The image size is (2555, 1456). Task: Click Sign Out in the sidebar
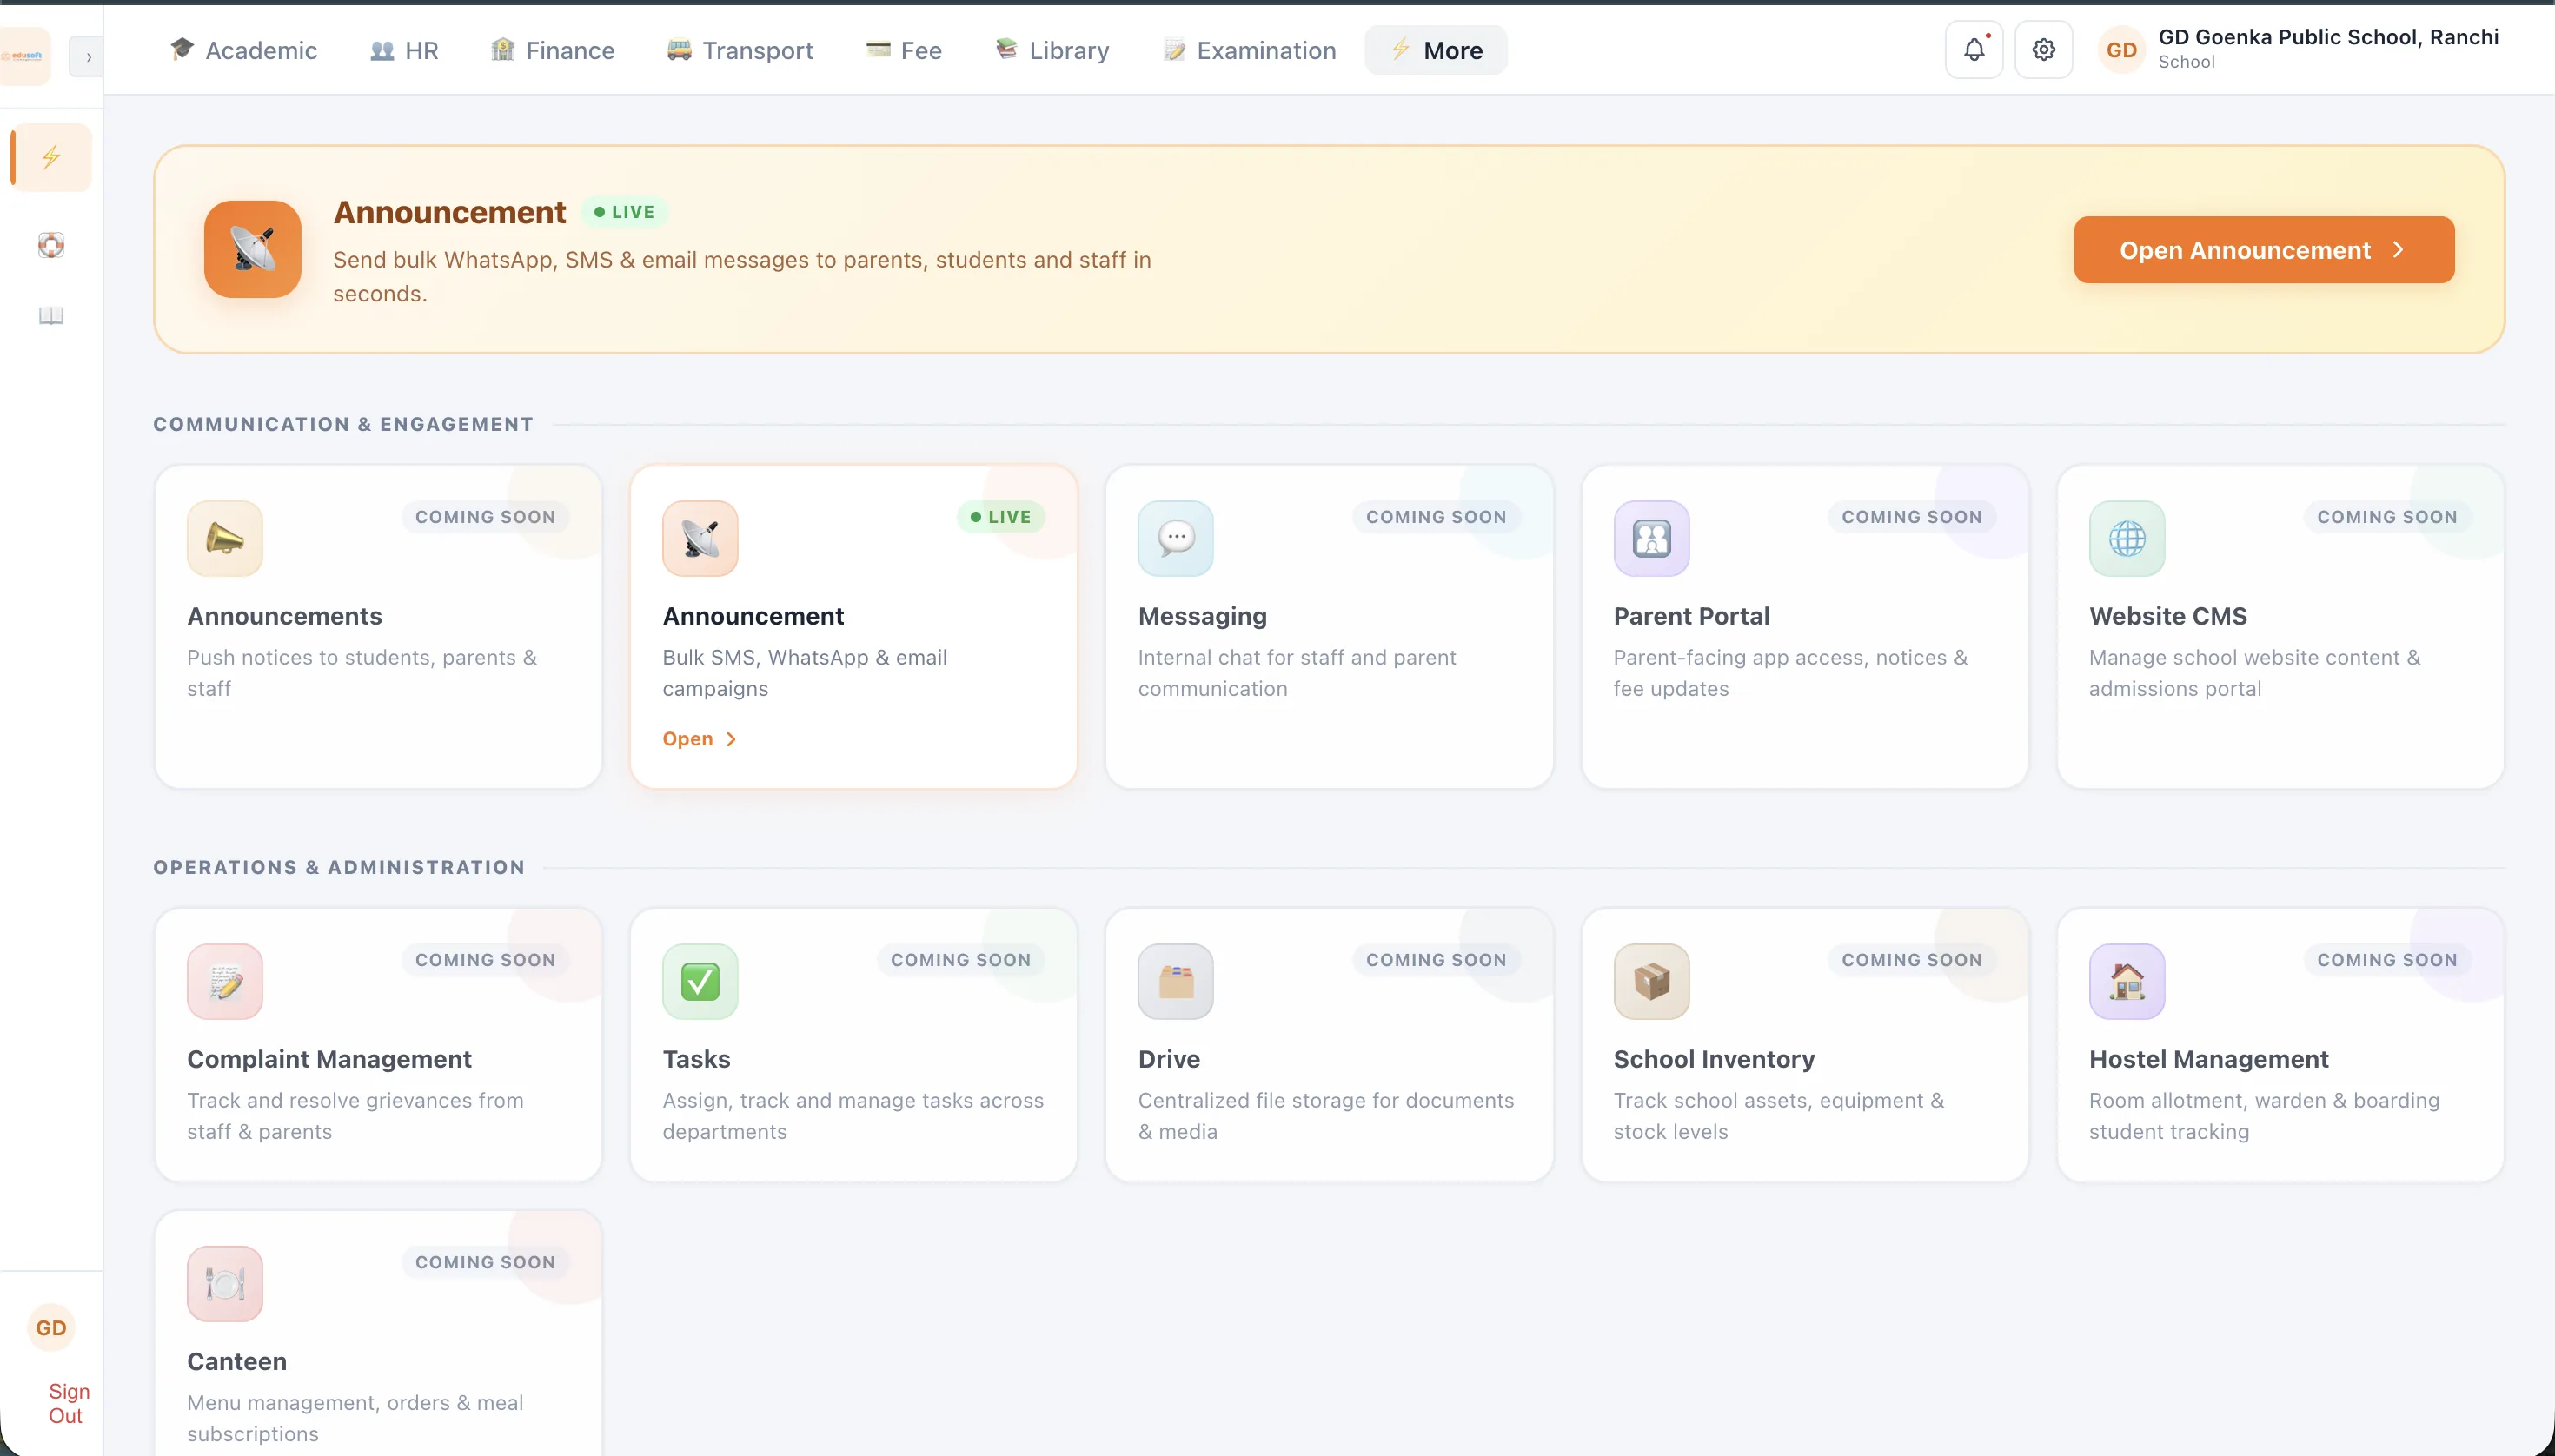[x=67, y=1403]
